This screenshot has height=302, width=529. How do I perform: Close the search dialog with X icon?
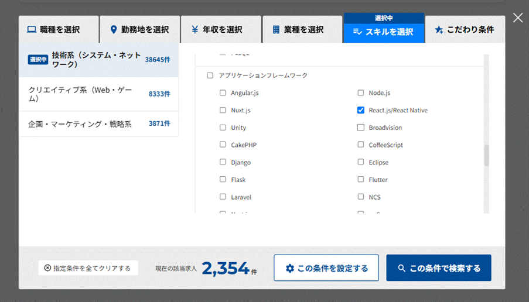518,18
